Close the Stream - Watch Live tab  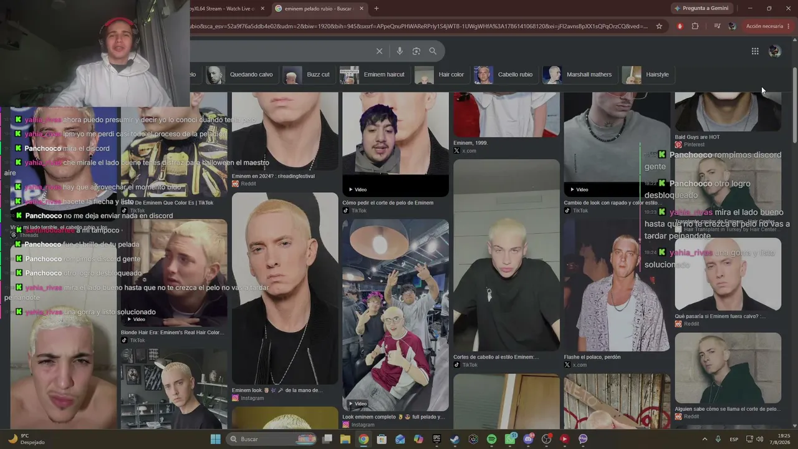[262, 9]
